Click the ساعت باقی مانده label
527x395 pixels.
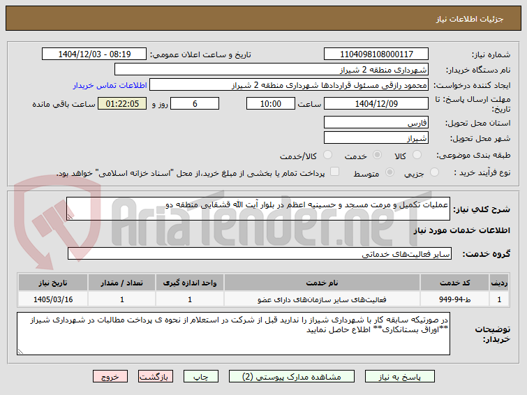point(64,104)
